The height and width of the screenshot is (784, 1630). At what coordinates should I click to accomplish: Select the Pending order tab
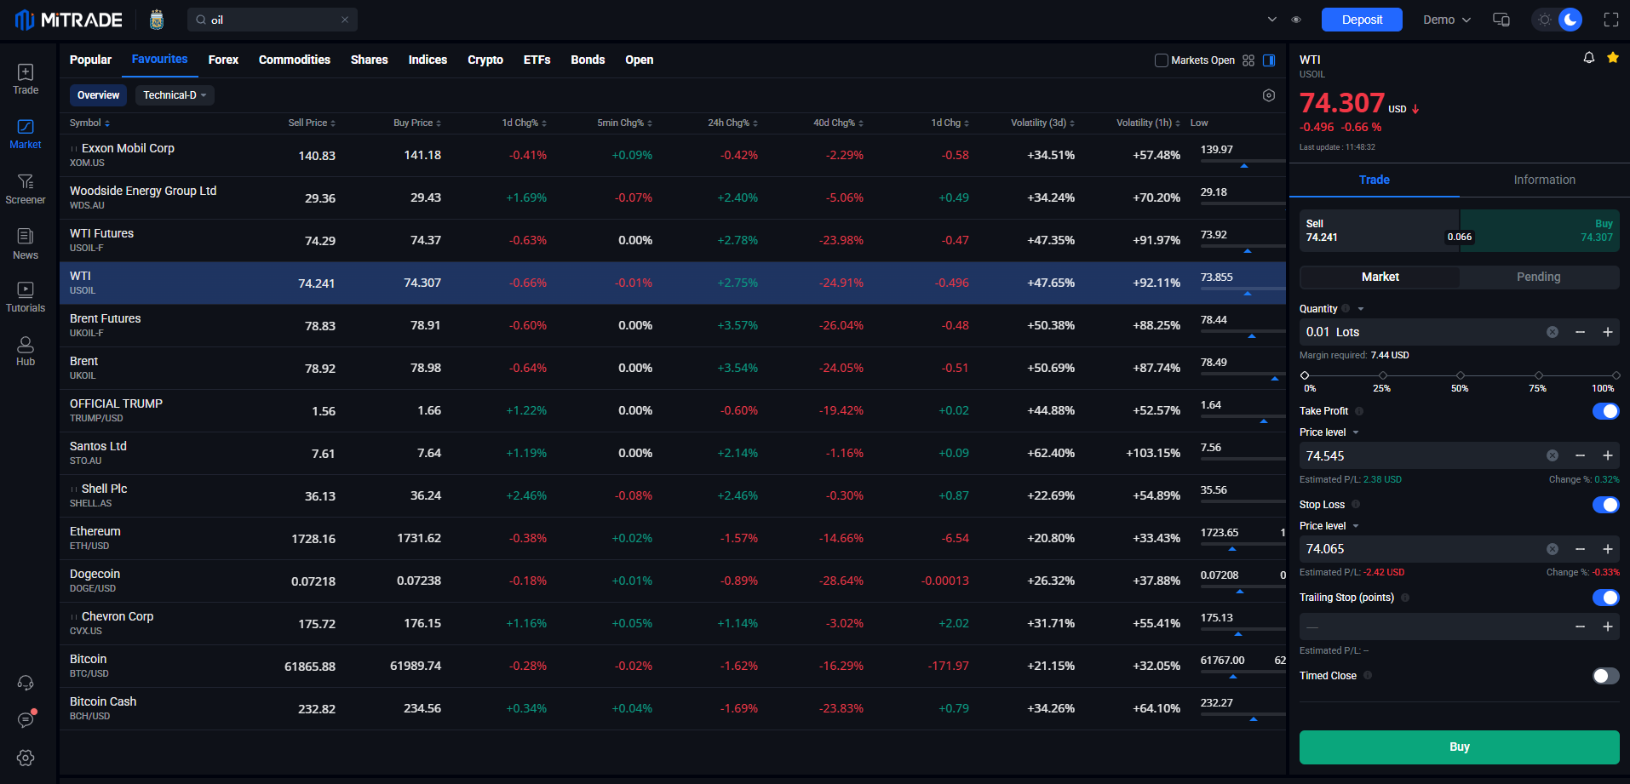tap(1539, 277)
